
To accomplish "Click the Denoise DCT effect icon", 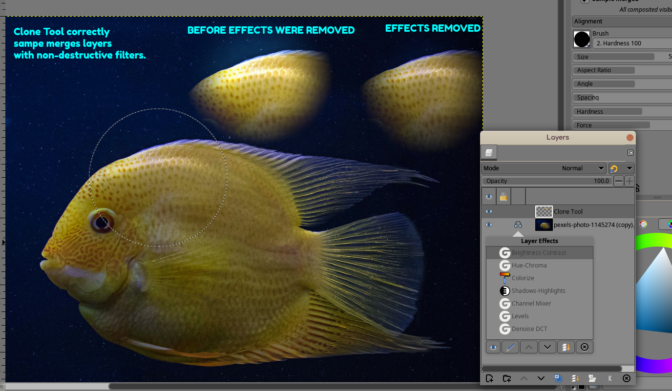I will click(505, 329).
